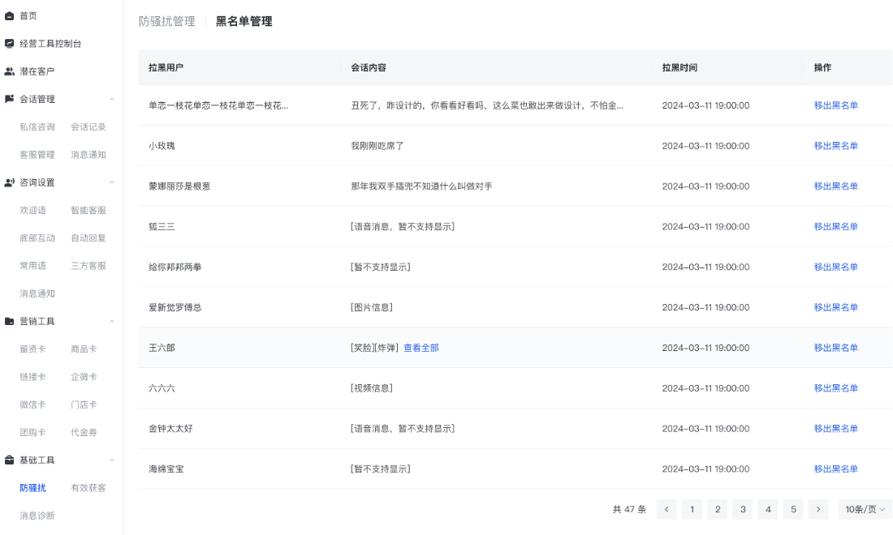893x535 pixels.
Task: Click the 营销工具 folder icon
Action: coord(9,321)
